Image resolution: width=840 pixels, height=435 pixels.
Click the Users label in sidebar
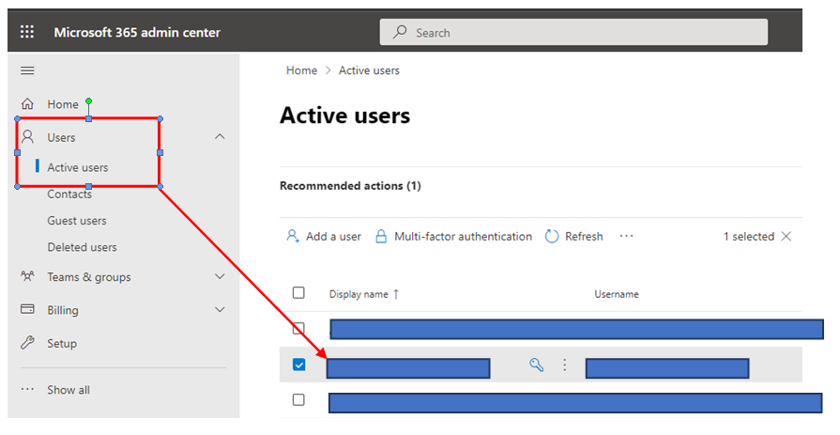pyautogui.click(x=61, y=137)
